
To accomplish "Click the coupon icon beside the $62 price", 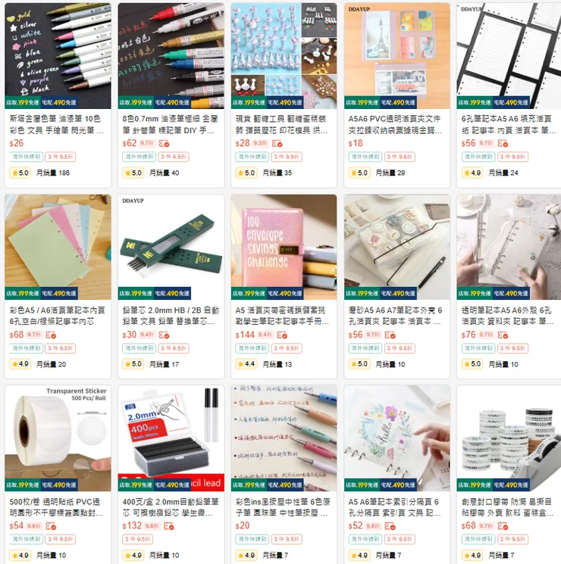I will tap(165, 144).
